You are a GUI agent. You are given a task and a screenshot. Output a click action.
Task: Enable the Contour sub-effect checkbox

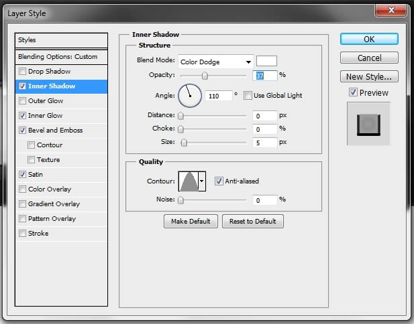pos(31,145)
